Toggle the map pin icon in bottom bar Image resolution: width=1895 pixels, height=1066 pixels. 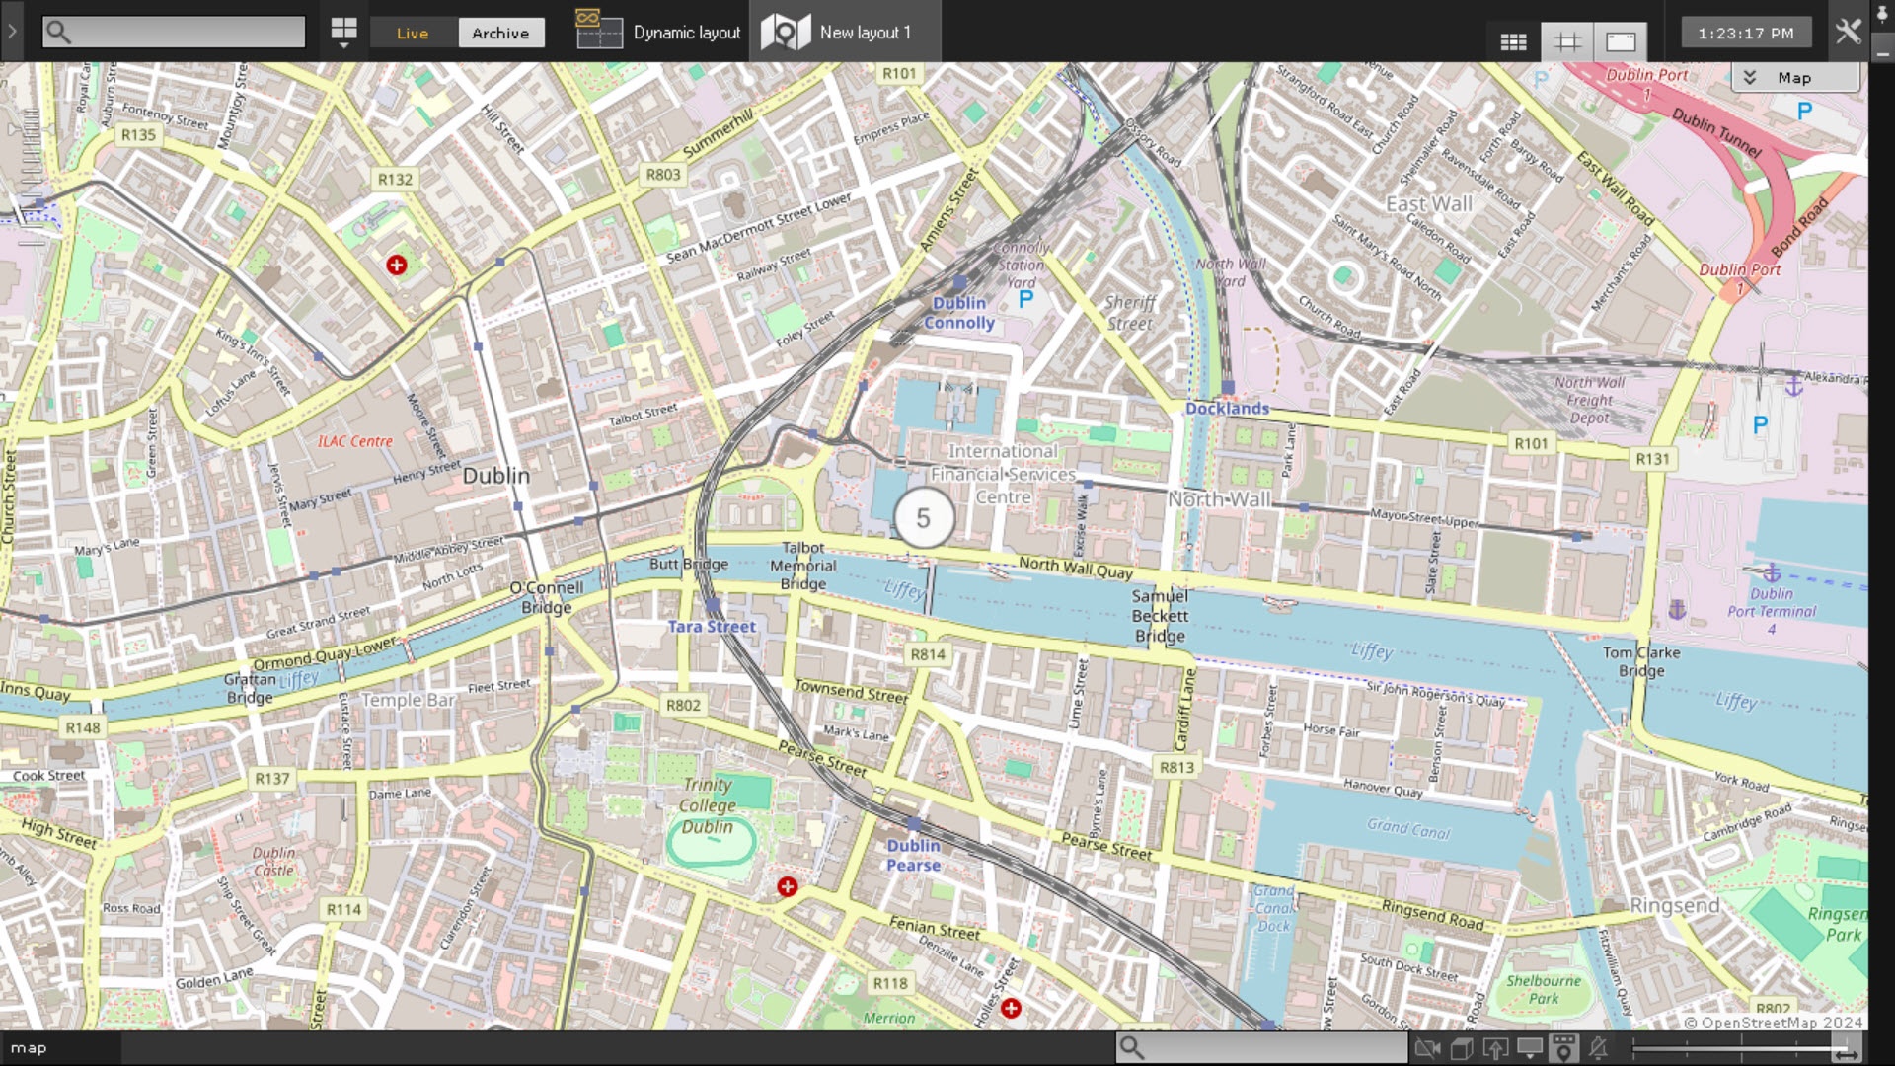coord(1563,1048)
